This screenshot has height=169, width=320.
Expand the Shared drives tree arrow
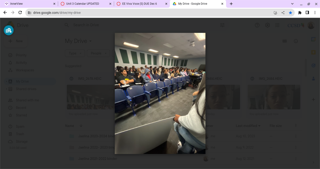6,89
